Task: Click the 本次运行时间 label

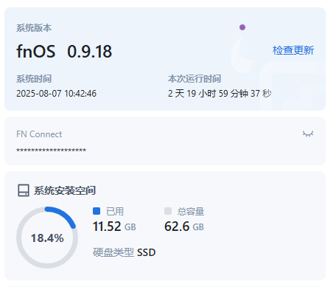Action: click(x=195, y=79)
